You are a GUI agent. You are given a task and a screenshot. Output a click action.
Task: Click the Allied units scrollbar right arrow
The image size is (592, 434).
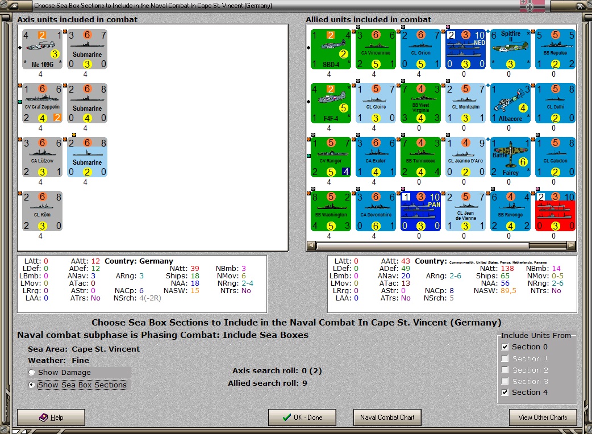tap(571, 245)
